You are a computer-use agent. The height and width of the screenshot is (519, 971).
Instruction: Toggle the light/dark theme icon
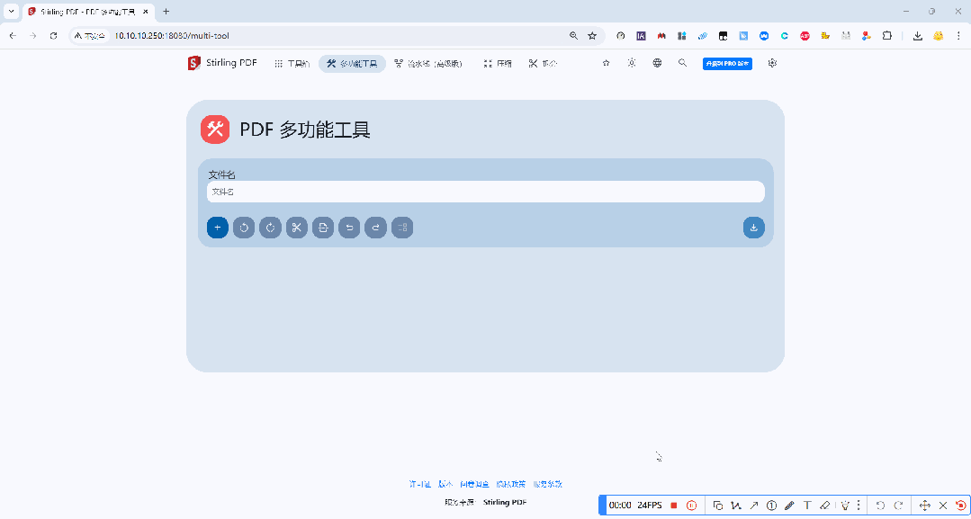632,63
